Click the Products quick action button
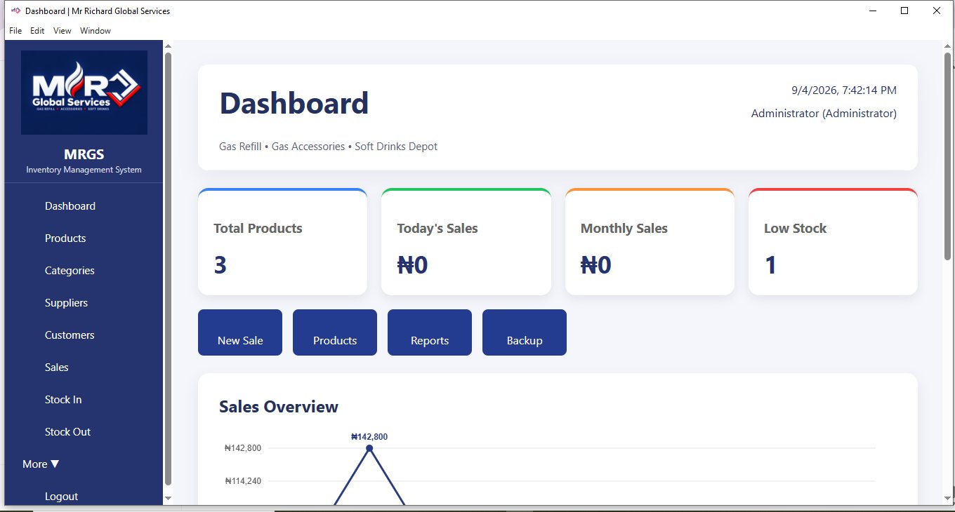This screenshot has width=955, height=512. [335, 332]
